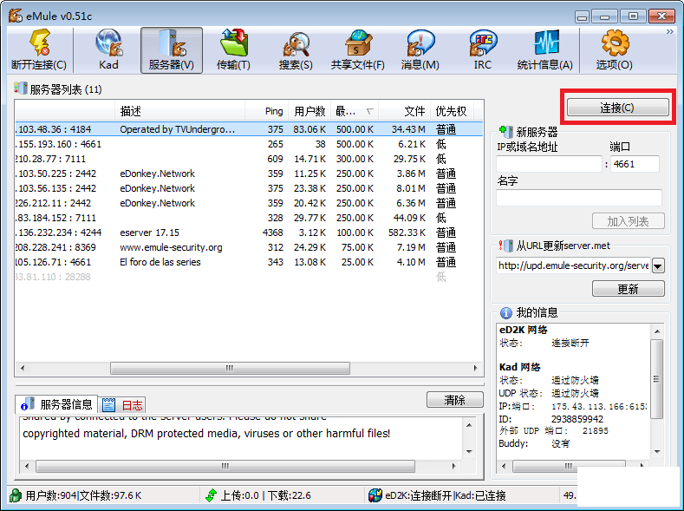Click server list scroll left arrow
Screen dimensions: 684x511
(x=23, y=368)
